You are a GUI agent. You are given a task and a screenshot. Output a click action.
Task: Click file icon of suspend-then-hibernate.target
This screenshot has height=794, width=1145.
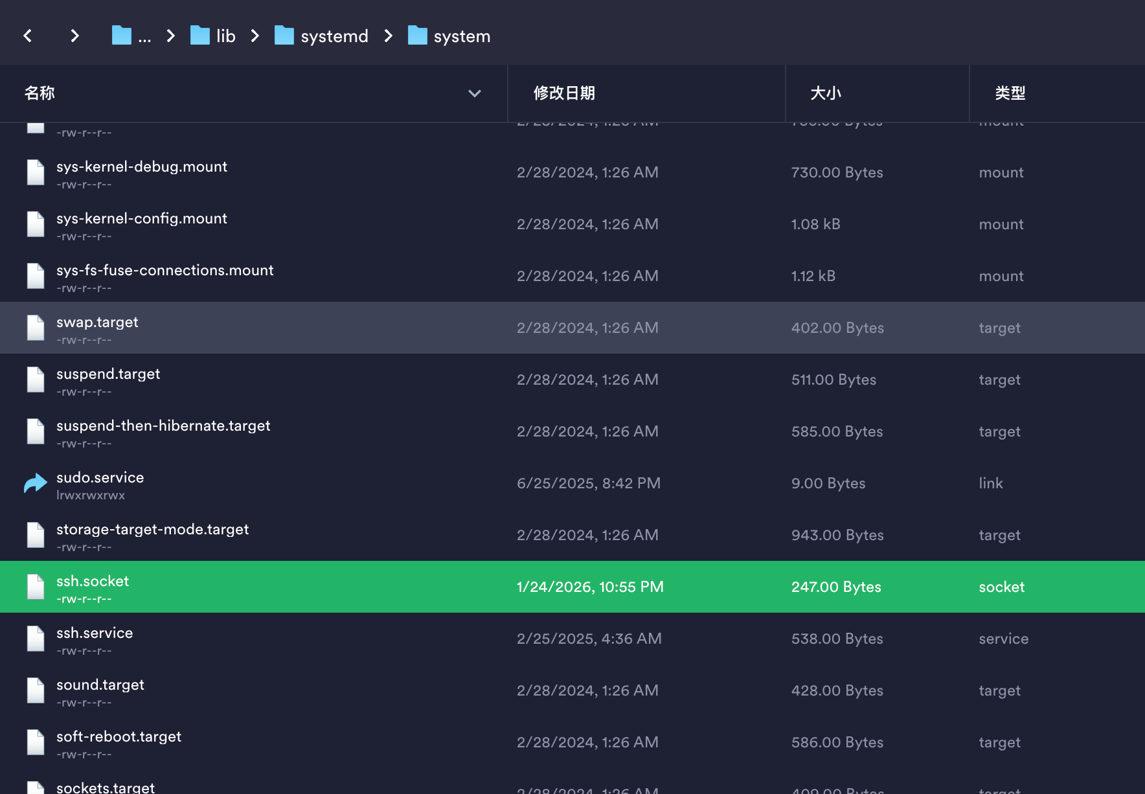36,431
